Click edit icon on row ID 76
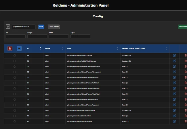Image resolution: width=187 pixels, height=129 pixels. click(174, 94)
